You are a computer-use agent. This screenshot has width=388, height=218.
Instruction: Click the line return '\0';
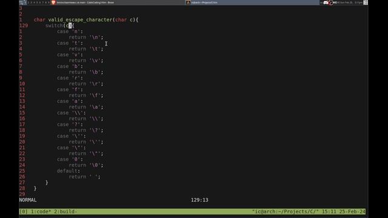point(86,165)
